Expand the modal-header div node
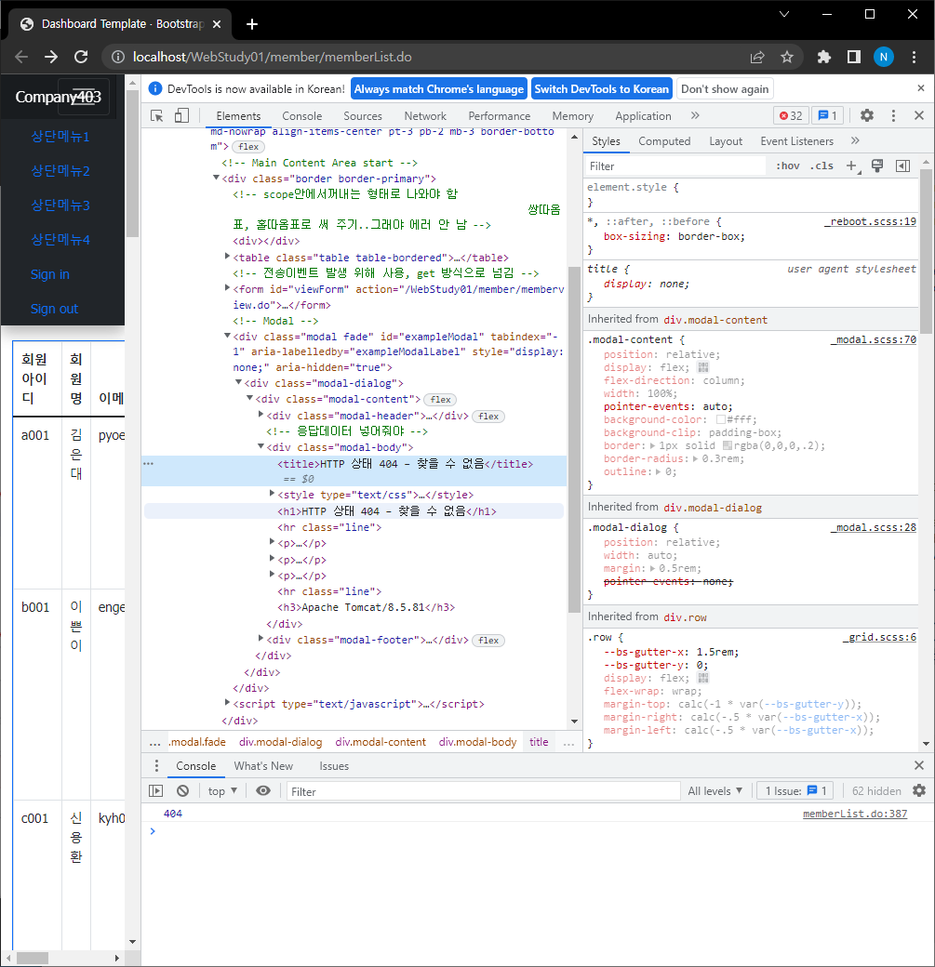Screen dimensions: 935x967 pos(260,415)
